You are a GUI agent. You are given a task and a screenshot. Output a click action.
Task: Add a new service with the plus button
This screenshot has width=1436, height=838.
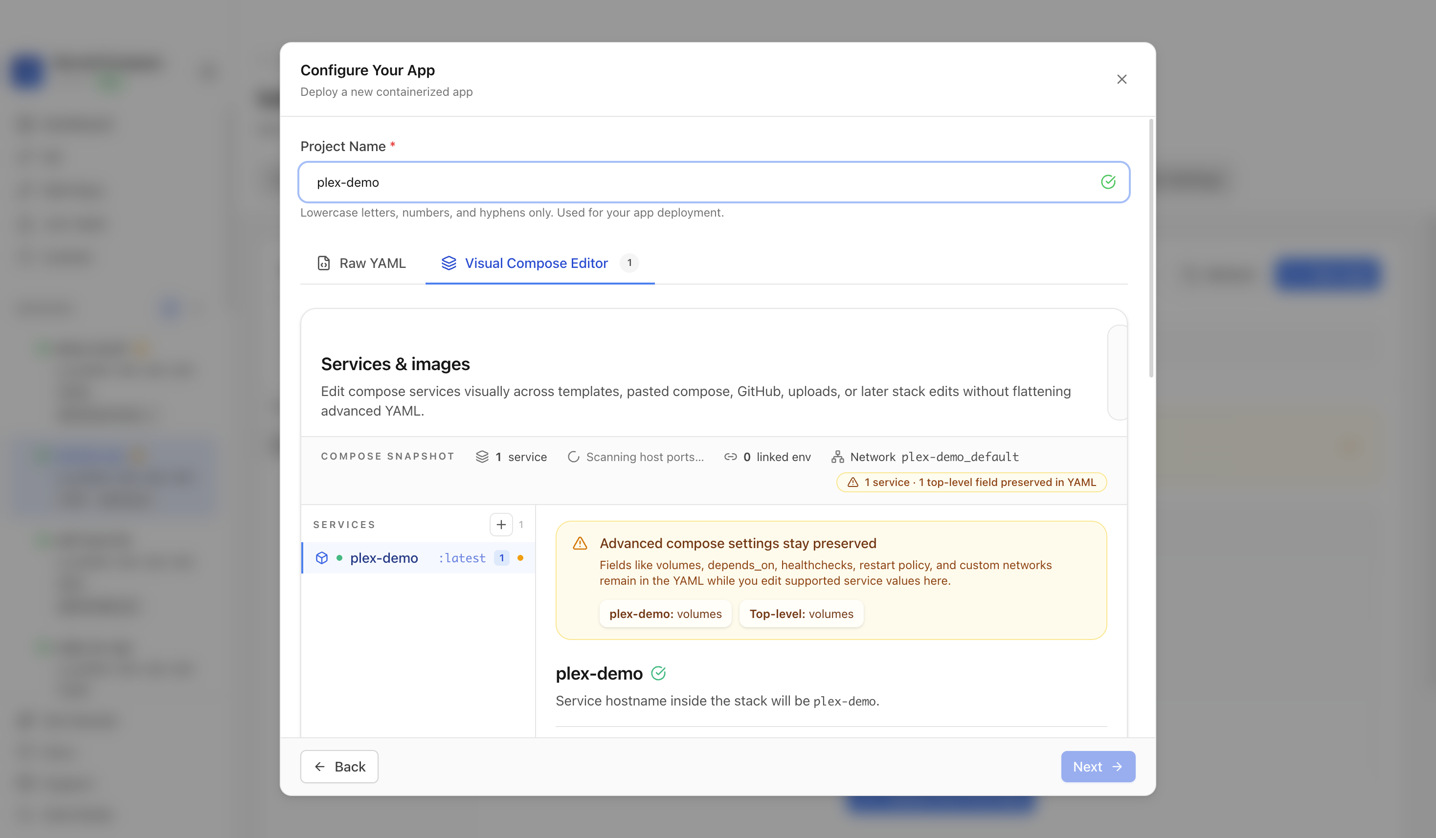pyautogui.click(x=501, y=525)
